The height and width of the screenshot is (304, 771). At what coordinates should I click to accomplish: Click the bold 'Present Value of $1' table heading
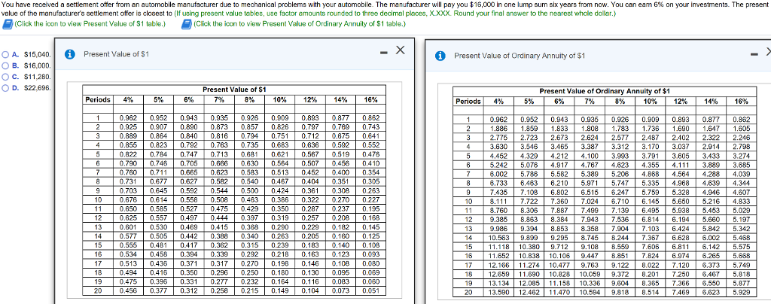(234, 90)
